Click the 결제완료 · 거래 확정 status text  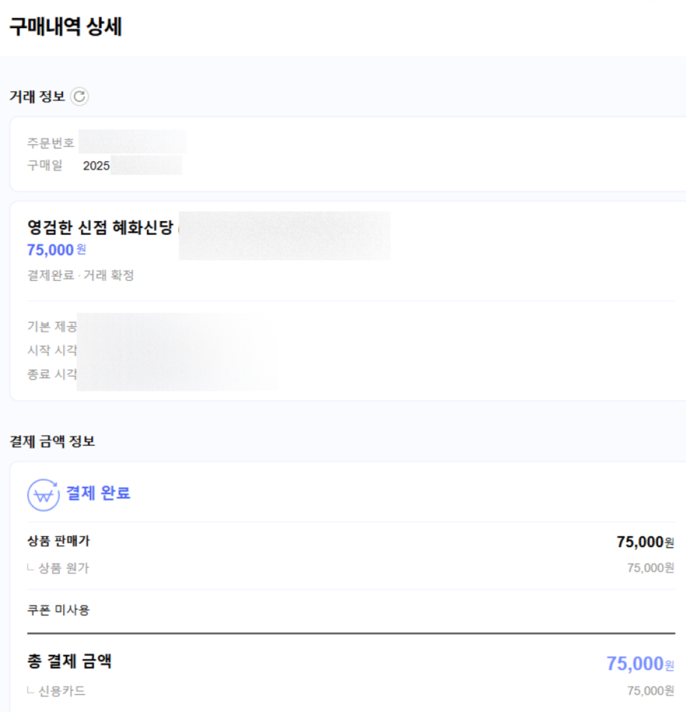80,276
